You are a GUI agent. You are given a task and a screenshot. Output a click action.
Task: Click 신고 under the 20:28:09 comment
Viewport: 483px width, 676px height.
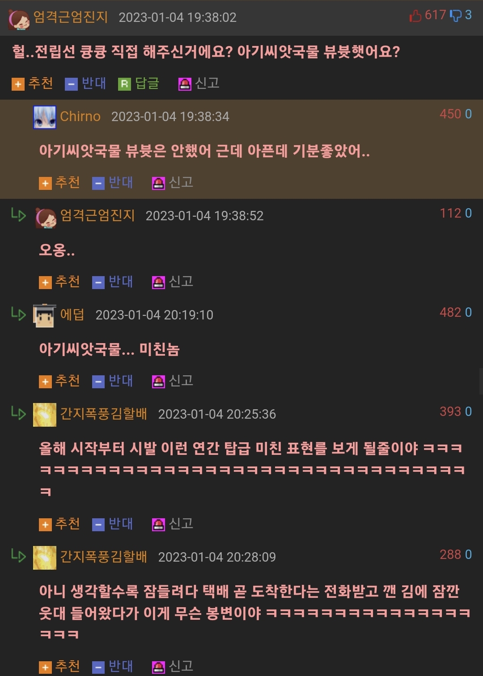coord(173,666)
